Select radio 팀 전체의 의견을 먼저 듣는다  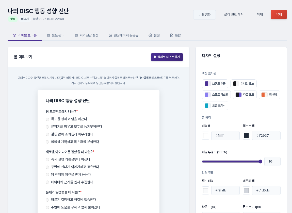coord(47,175)
